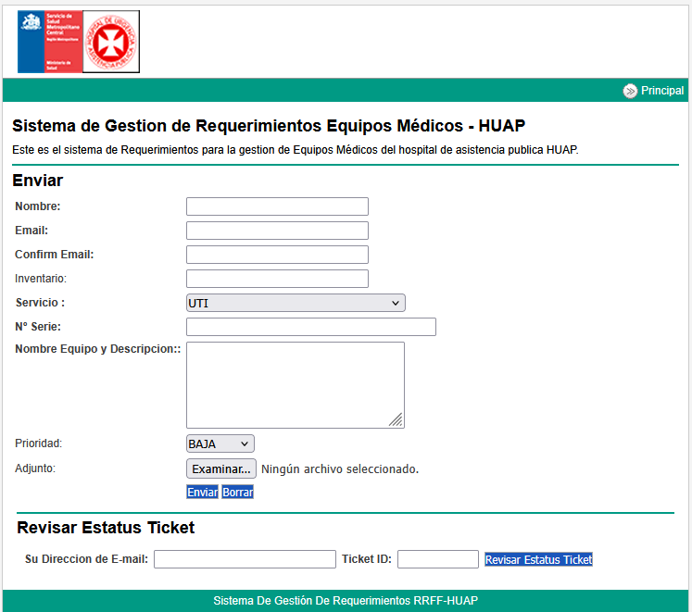Click the 'Prioridad:' label
The width and height of the screenshot is (692, 612).
38,443
